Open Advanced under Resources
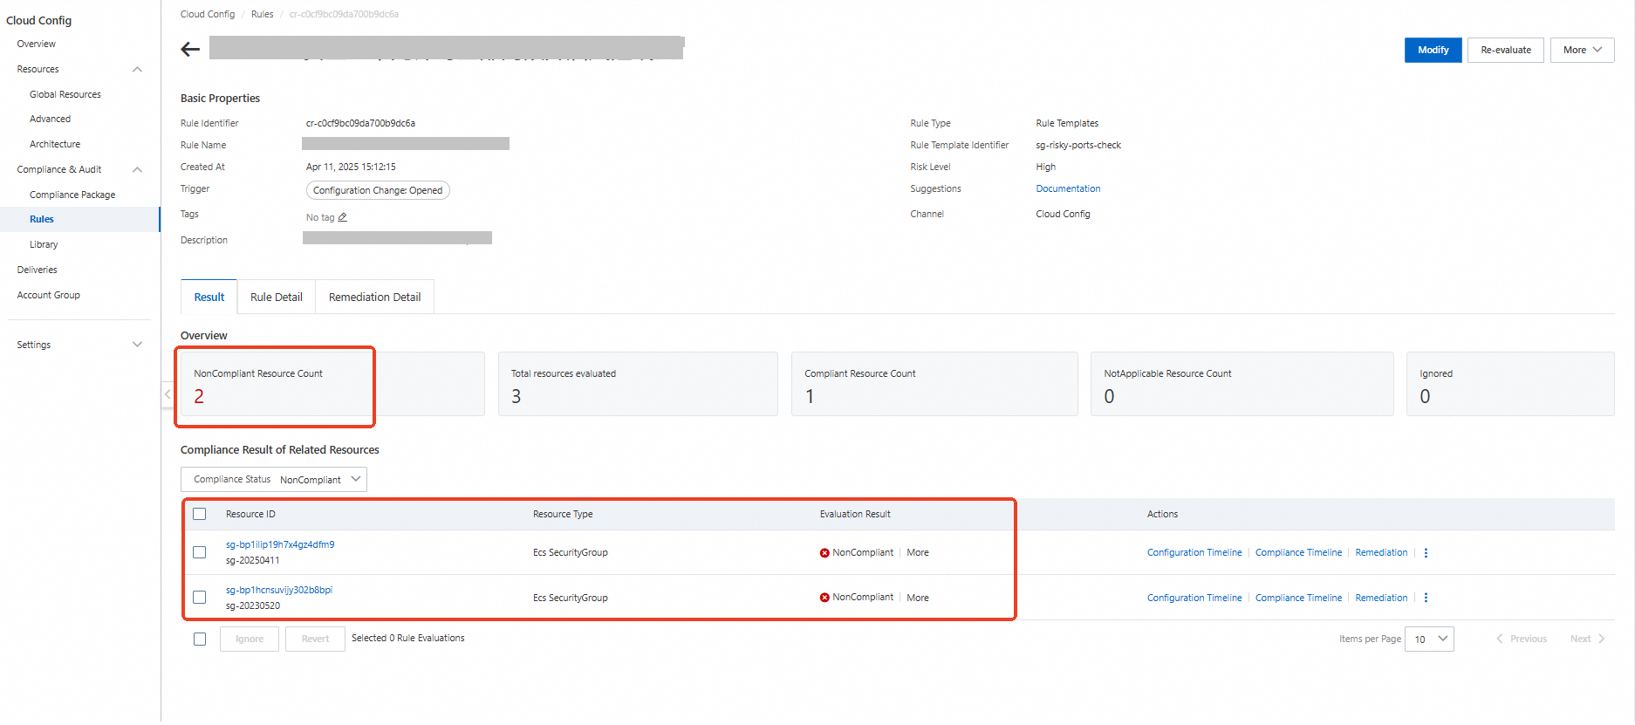This screenshot has width=1635, height=725. tap(51, 119)
